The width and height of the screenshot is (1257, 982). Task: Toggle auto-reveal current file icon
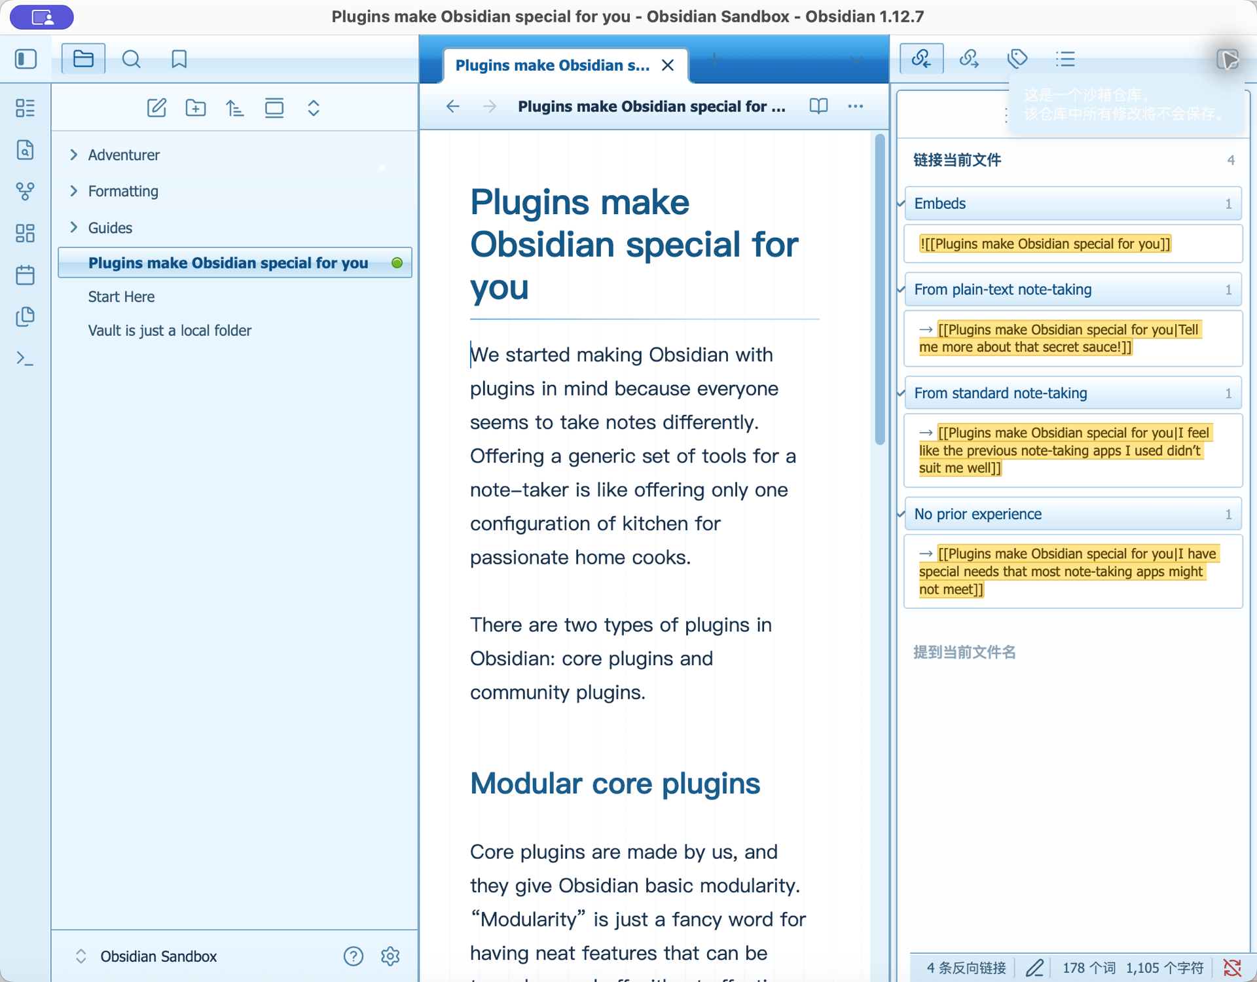[x=274, y=108]
